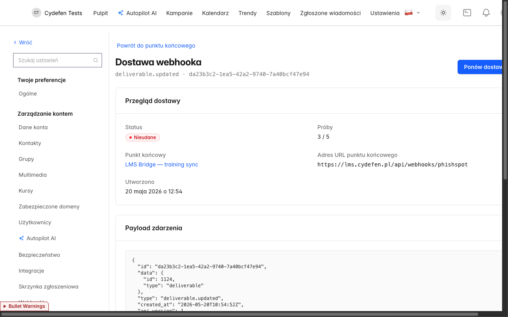The width and height of the screenshot is (508, 317).
Task: Click the CT account avatar
Action: coord(37,13)
